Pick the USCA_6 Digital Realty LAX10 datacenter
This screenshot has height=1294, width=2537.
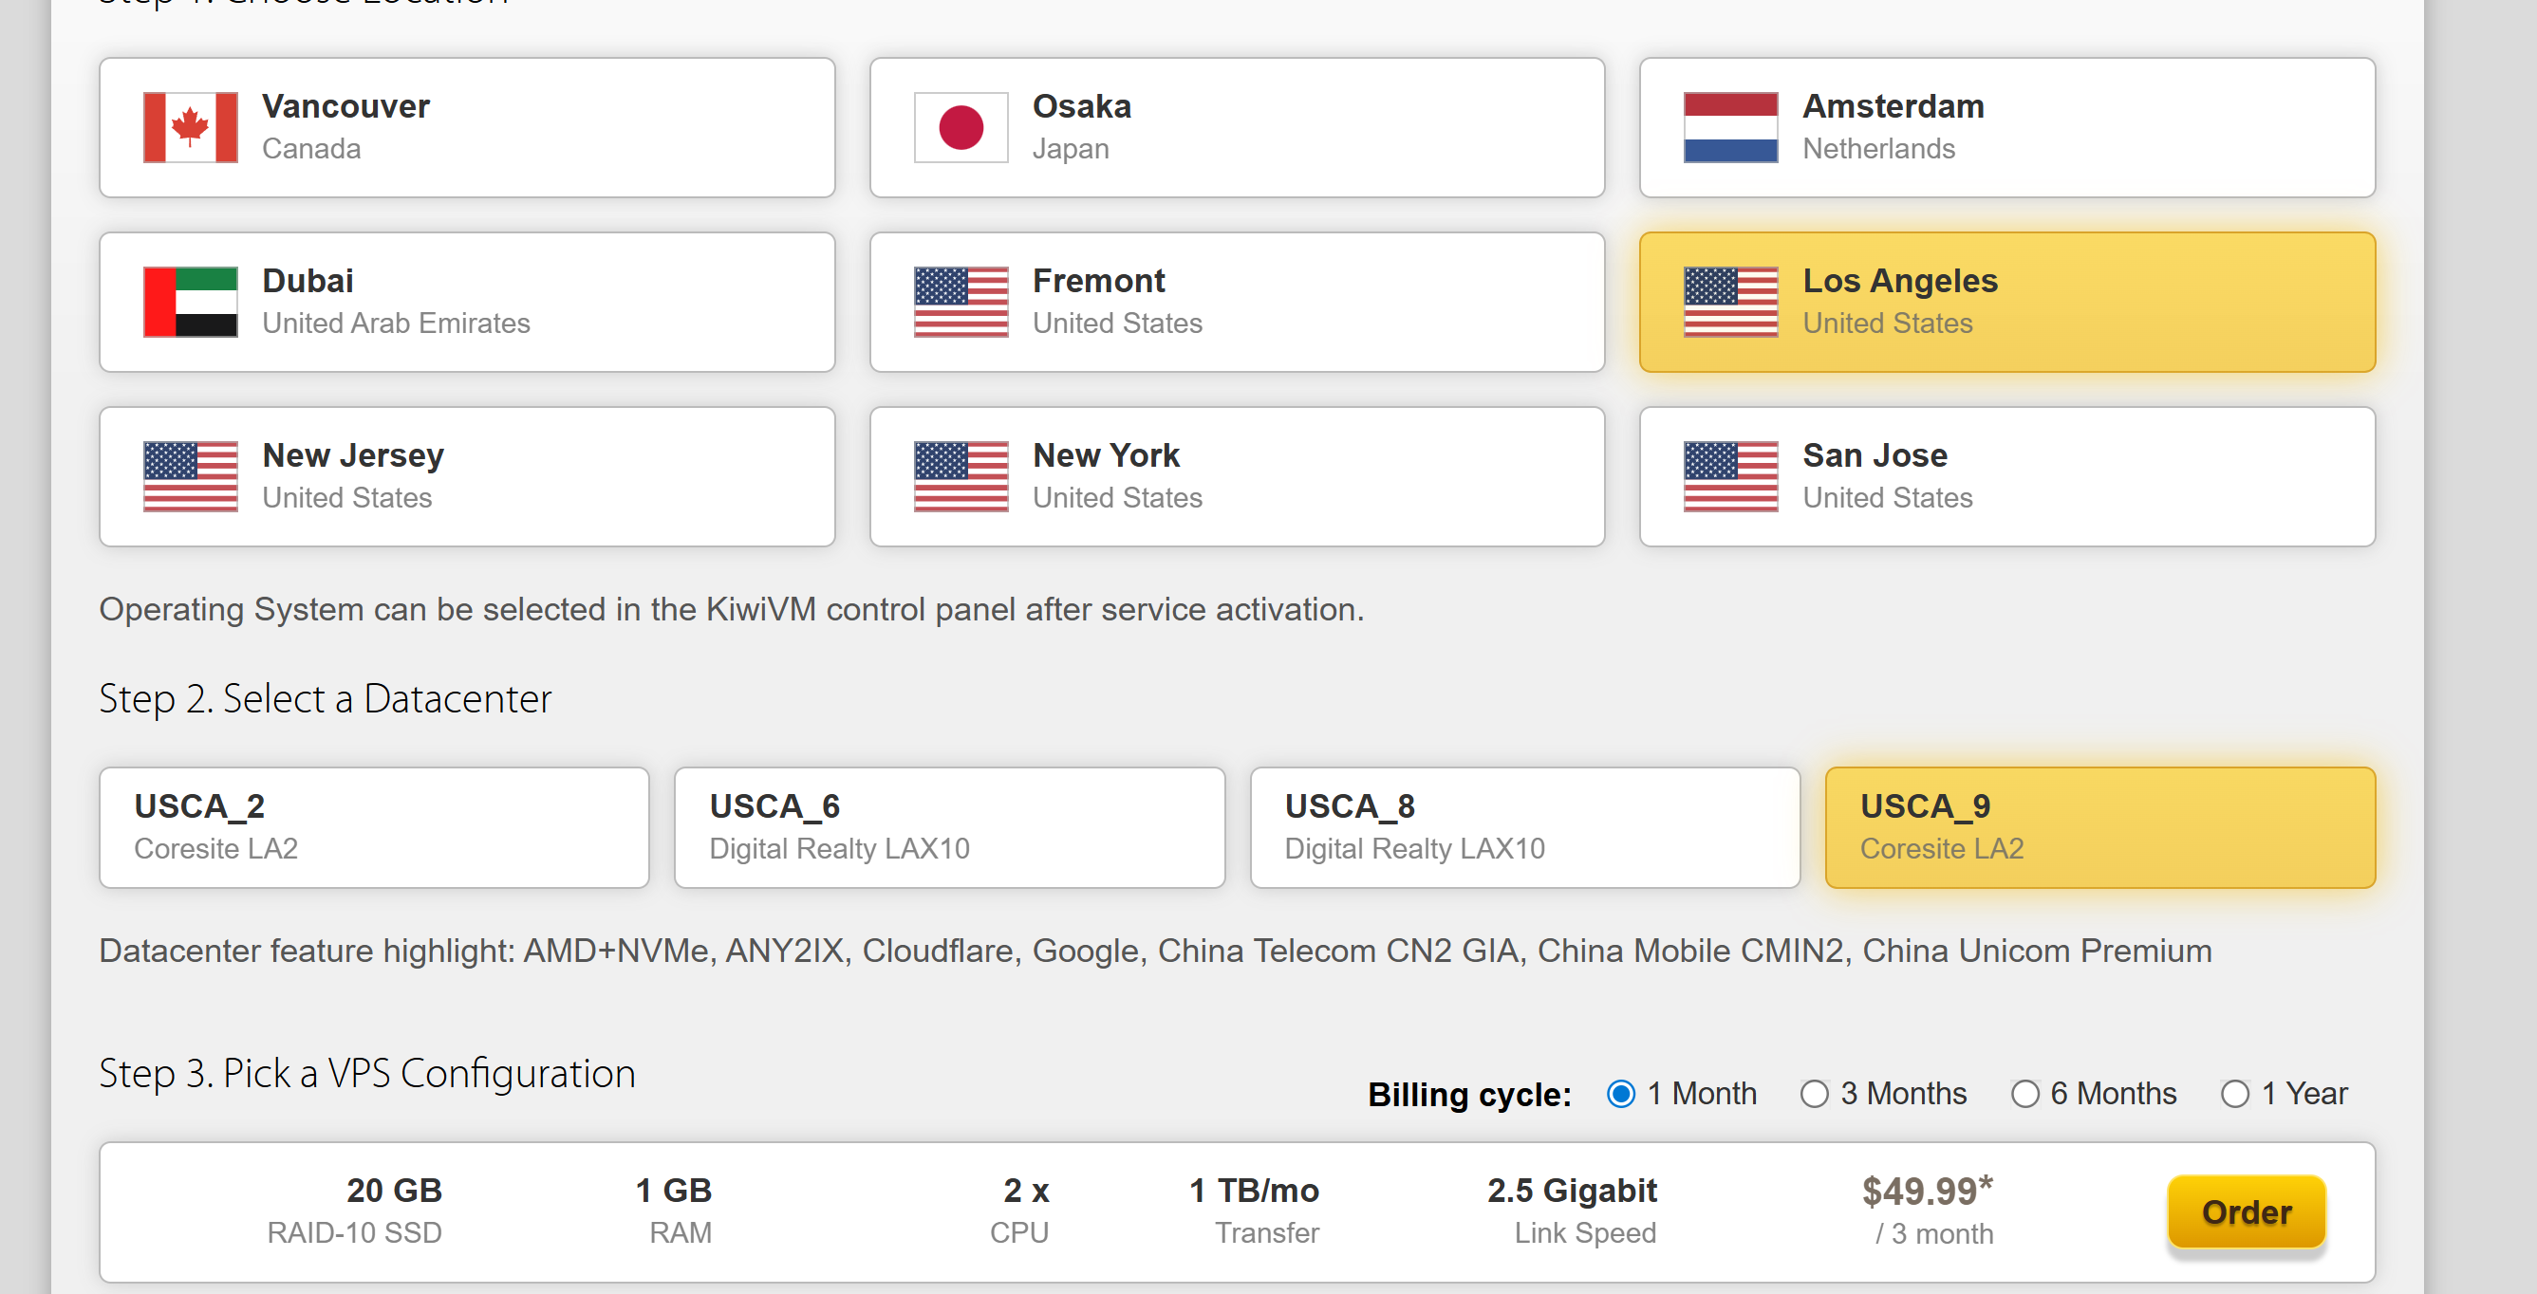[949, 827]
